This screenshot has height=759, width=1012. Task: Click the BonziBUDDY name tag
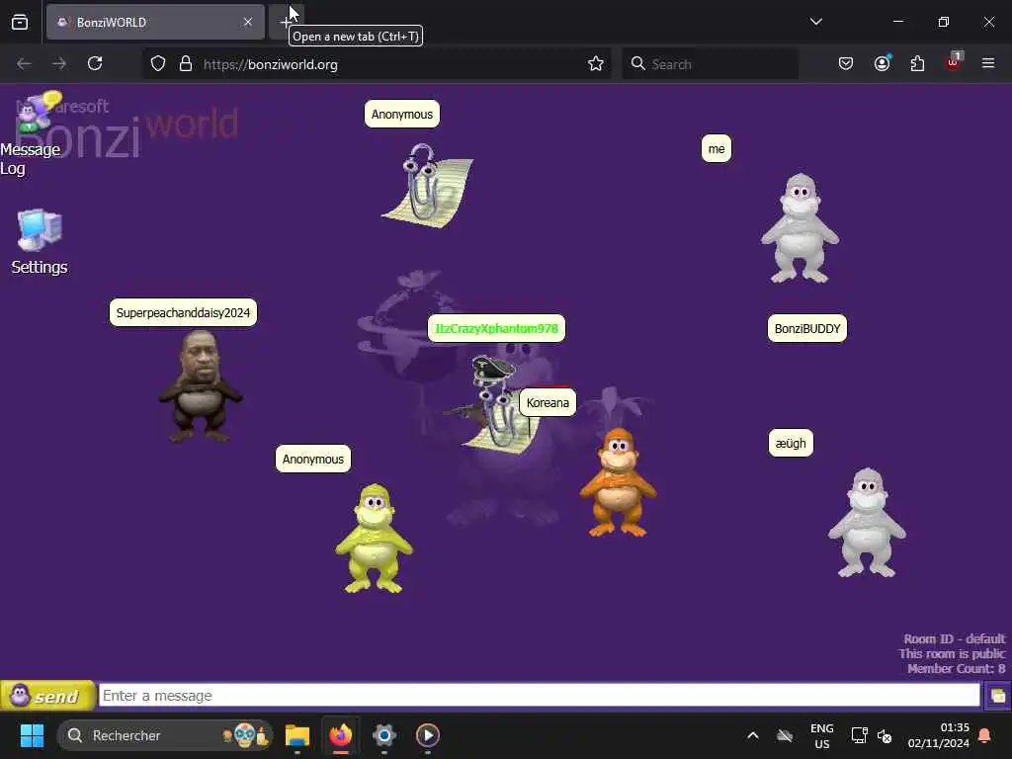click(806, 328)
